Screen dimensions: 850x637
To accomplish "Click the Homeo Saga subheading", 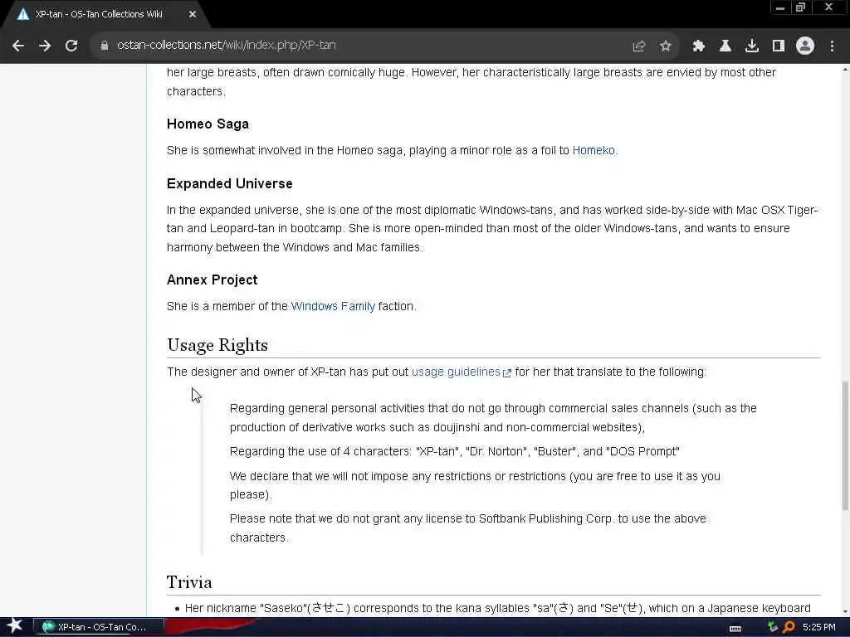I will coord(208,124).
